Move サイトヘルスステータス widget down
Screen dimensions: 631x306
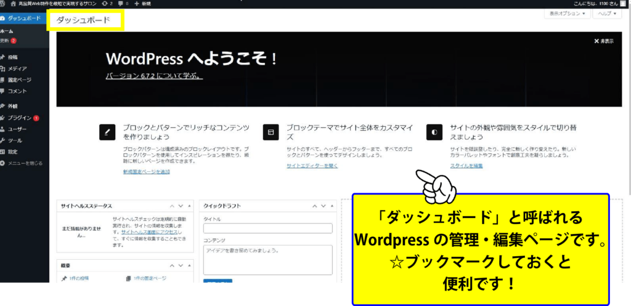[181, 206]
